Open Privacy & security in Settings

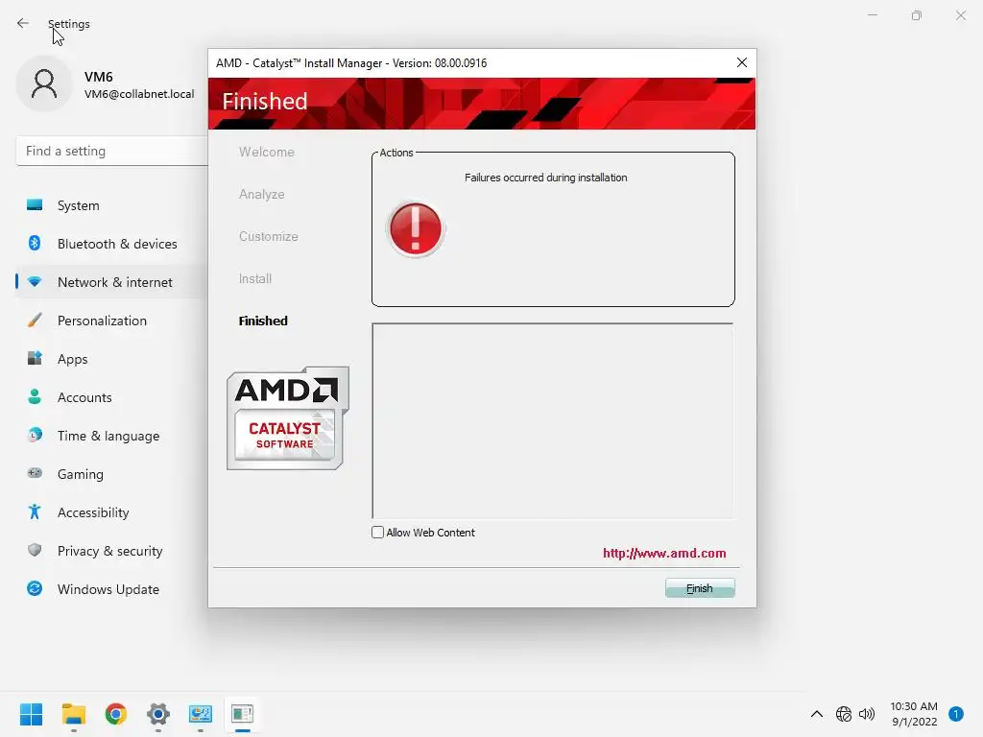(x=111, y=551)
